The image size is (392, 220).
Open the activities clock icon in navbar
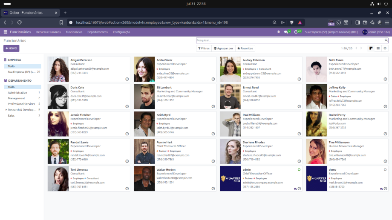pyautogui.click(x=296, y=32)
